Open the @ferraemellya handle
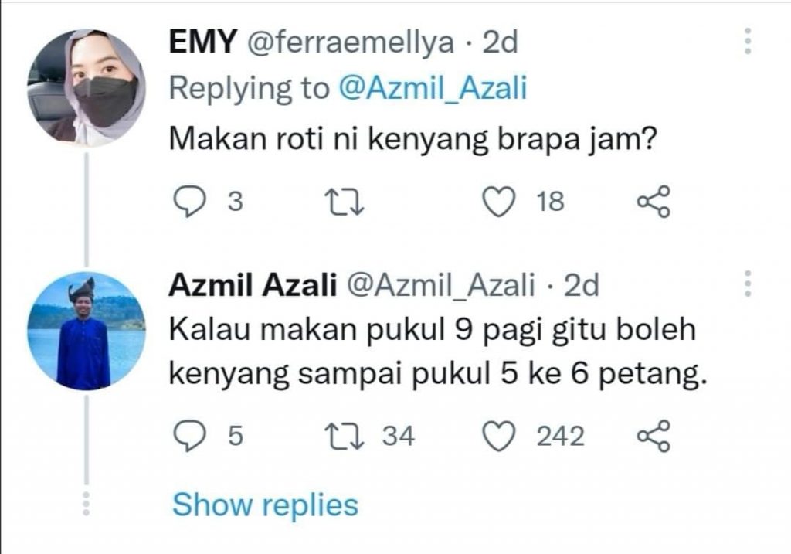 350,42
